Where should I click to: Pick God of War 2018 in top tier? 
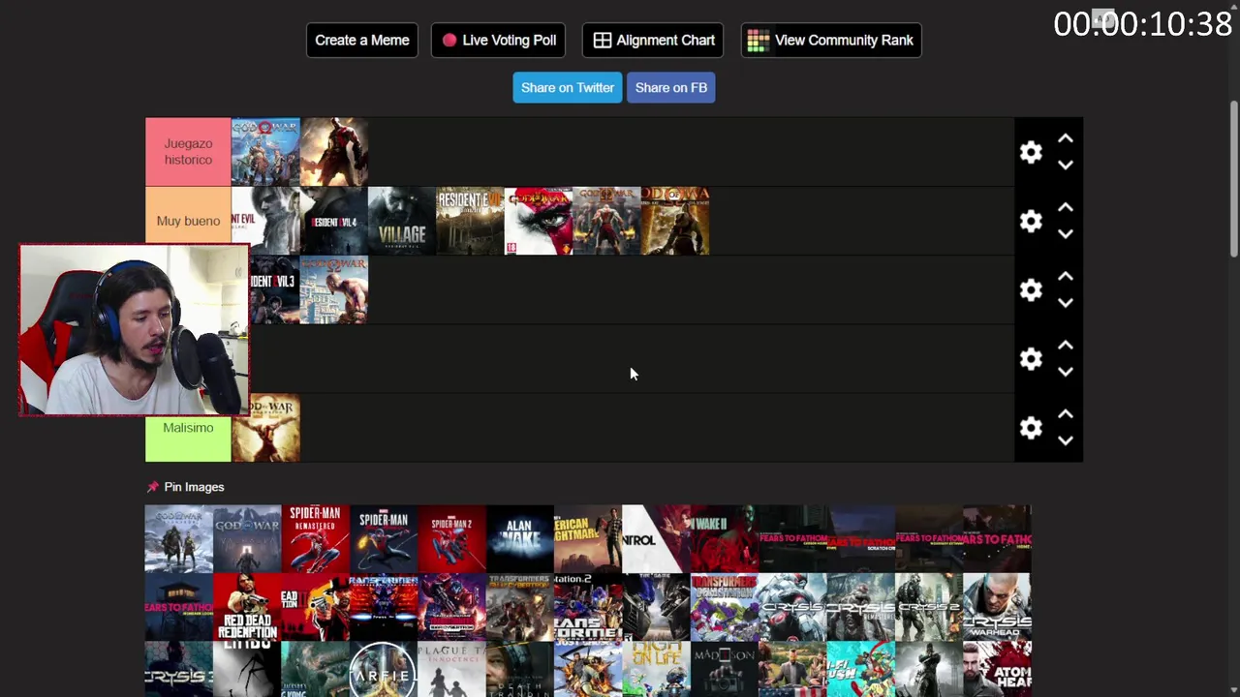tap(265, 152)
